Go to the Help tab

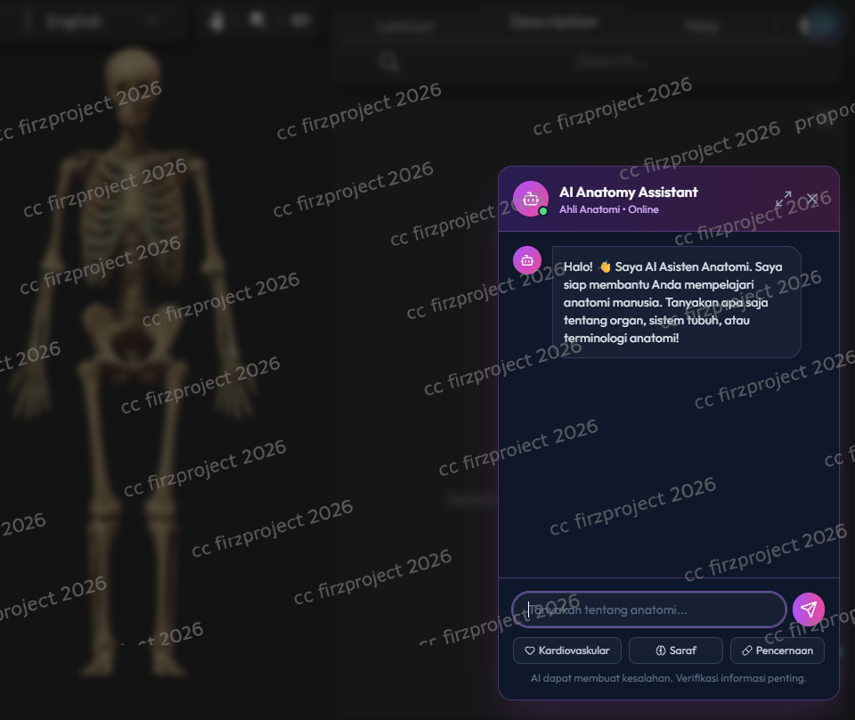(702, 27)
